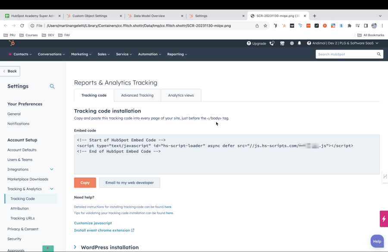Switch to the Advanced Tracking tab
The width and height of the screenshot is (388, 252).
tap(137, 95)
